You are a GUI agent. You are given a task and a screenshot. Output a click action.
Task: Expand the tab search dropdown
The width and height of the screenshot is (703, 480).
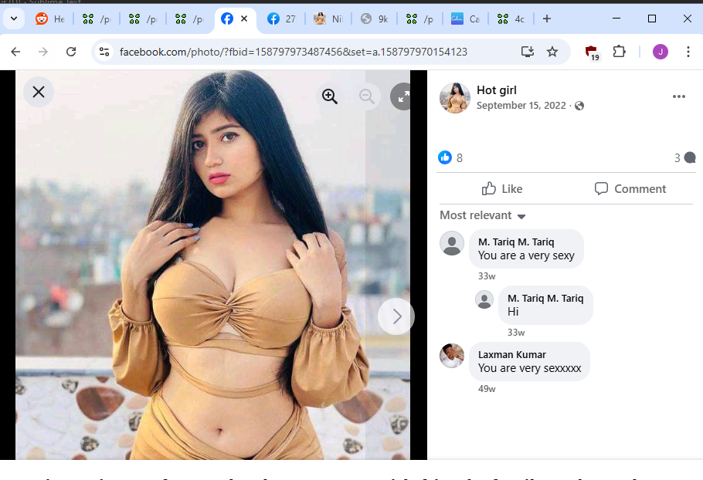[x=14, y=19]
